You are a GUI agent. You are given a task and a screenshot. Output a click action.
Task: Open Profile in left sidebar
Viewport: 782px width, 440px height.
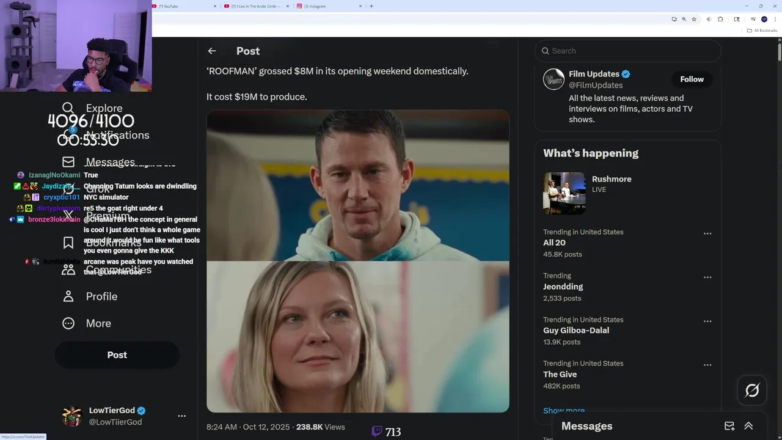click(x=89, y=296)
